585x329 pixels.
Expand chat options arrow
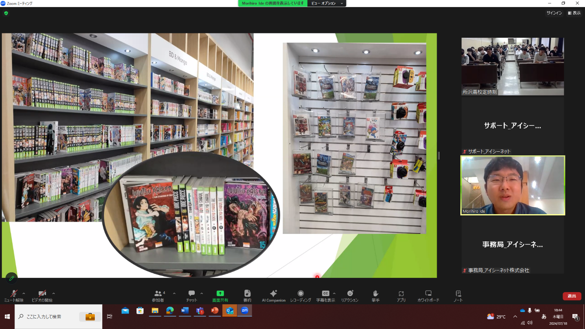201,293
